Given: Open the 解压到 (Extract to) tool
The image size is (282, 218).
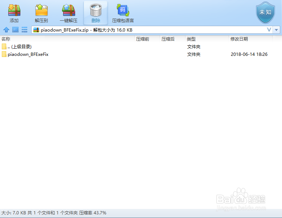Looking at the screenshot, I should [41, 13].
